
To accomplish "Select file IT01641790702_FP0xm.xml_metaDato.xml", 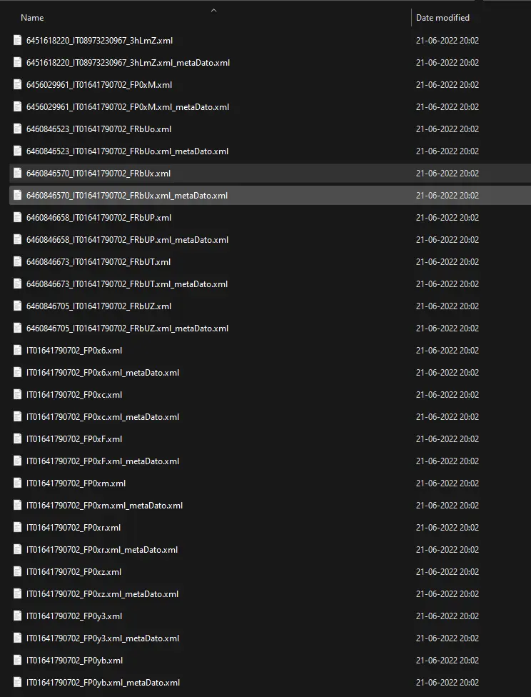I will pos(104,506).
